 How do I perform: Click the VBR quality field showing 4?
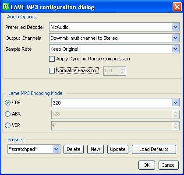click(112, 126)
